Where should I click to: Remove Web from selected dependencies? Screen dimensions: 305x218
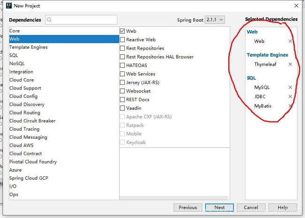pyautogui.click(x=290, y=41)
